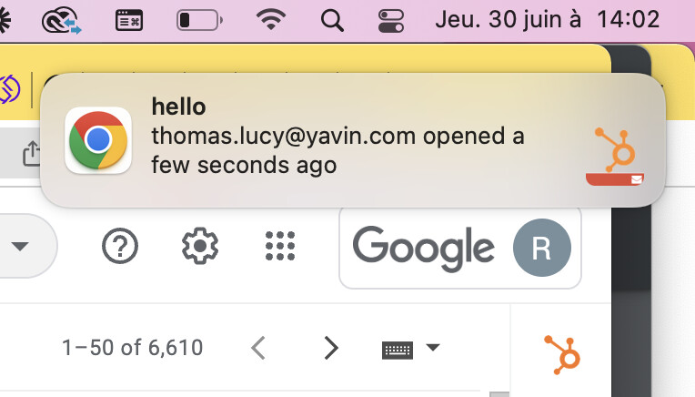Go to newer emails page
The height and width of the screenshot is (397, 695).
pyautogui.click(x=258, y=348)
